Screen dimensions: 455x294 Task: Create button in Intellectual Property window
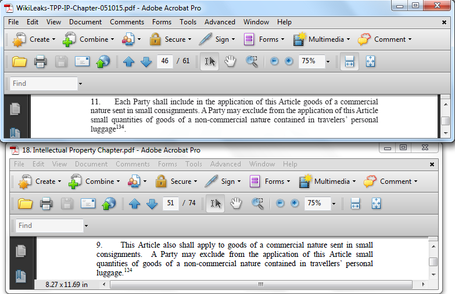(40, 182)
